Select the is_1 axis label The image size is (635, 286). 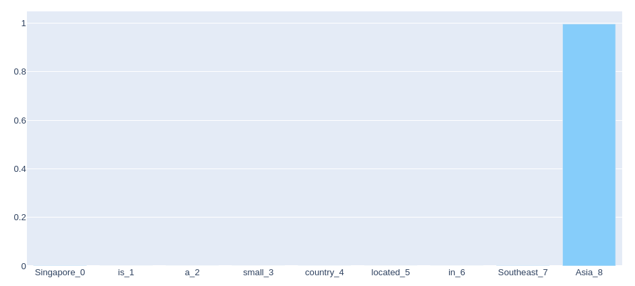(x=126, y=273)
